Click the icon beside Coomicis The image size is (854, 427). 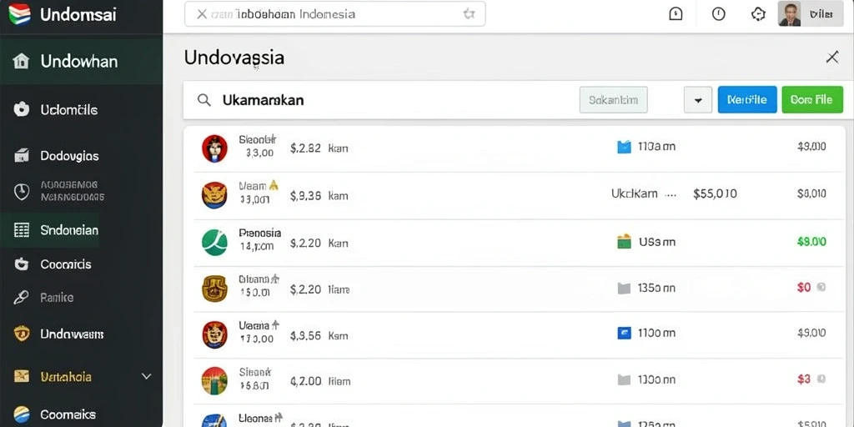coord(21,264)
